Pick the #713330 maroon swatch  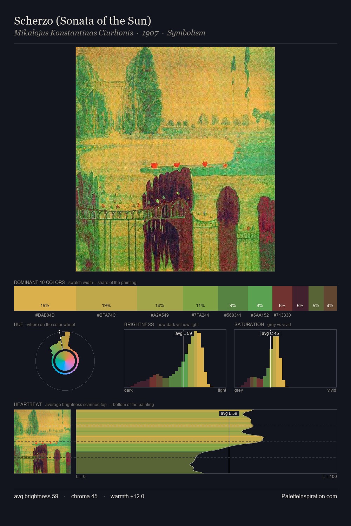coord(282,298)
